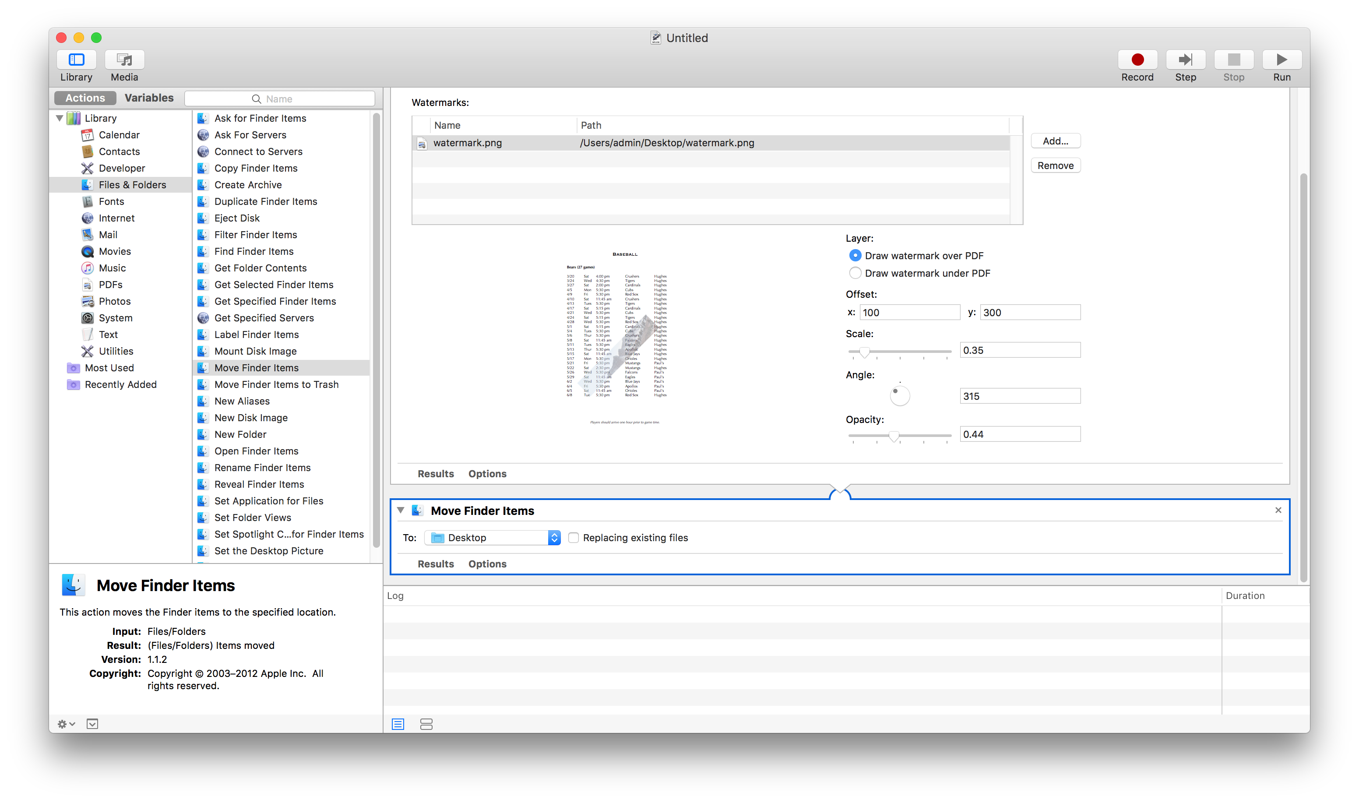Open Options of Move Finder Items

(487, 564)
